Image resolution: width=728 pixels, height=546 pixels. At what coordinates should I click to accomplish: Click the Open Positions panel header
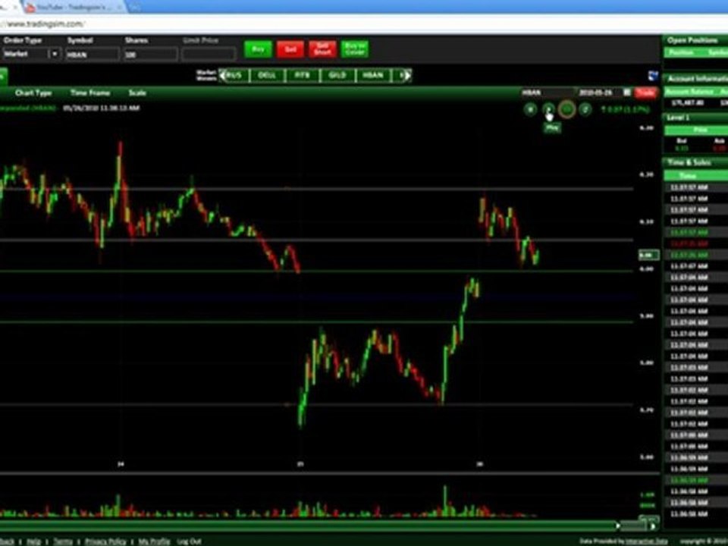(695, 40)
